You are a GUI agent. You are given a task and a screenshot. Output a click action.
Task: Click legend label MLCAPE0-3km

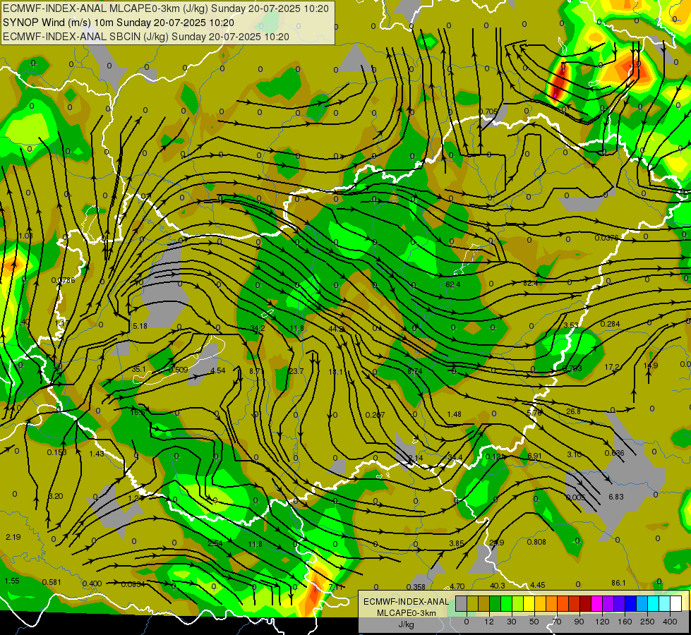click(x=406, y=613)
